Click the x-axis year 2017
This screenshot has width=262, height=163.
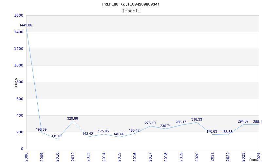point(150,157)
